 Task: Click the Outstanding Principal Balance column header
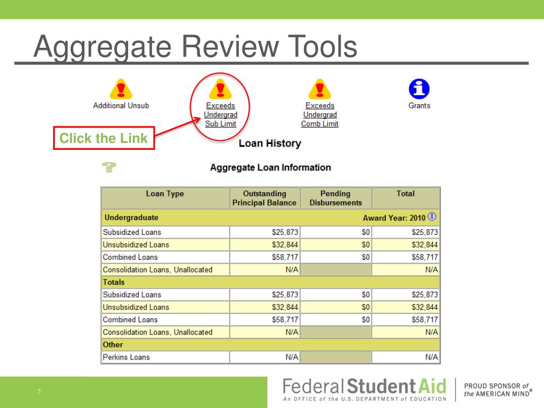(265, 198)
